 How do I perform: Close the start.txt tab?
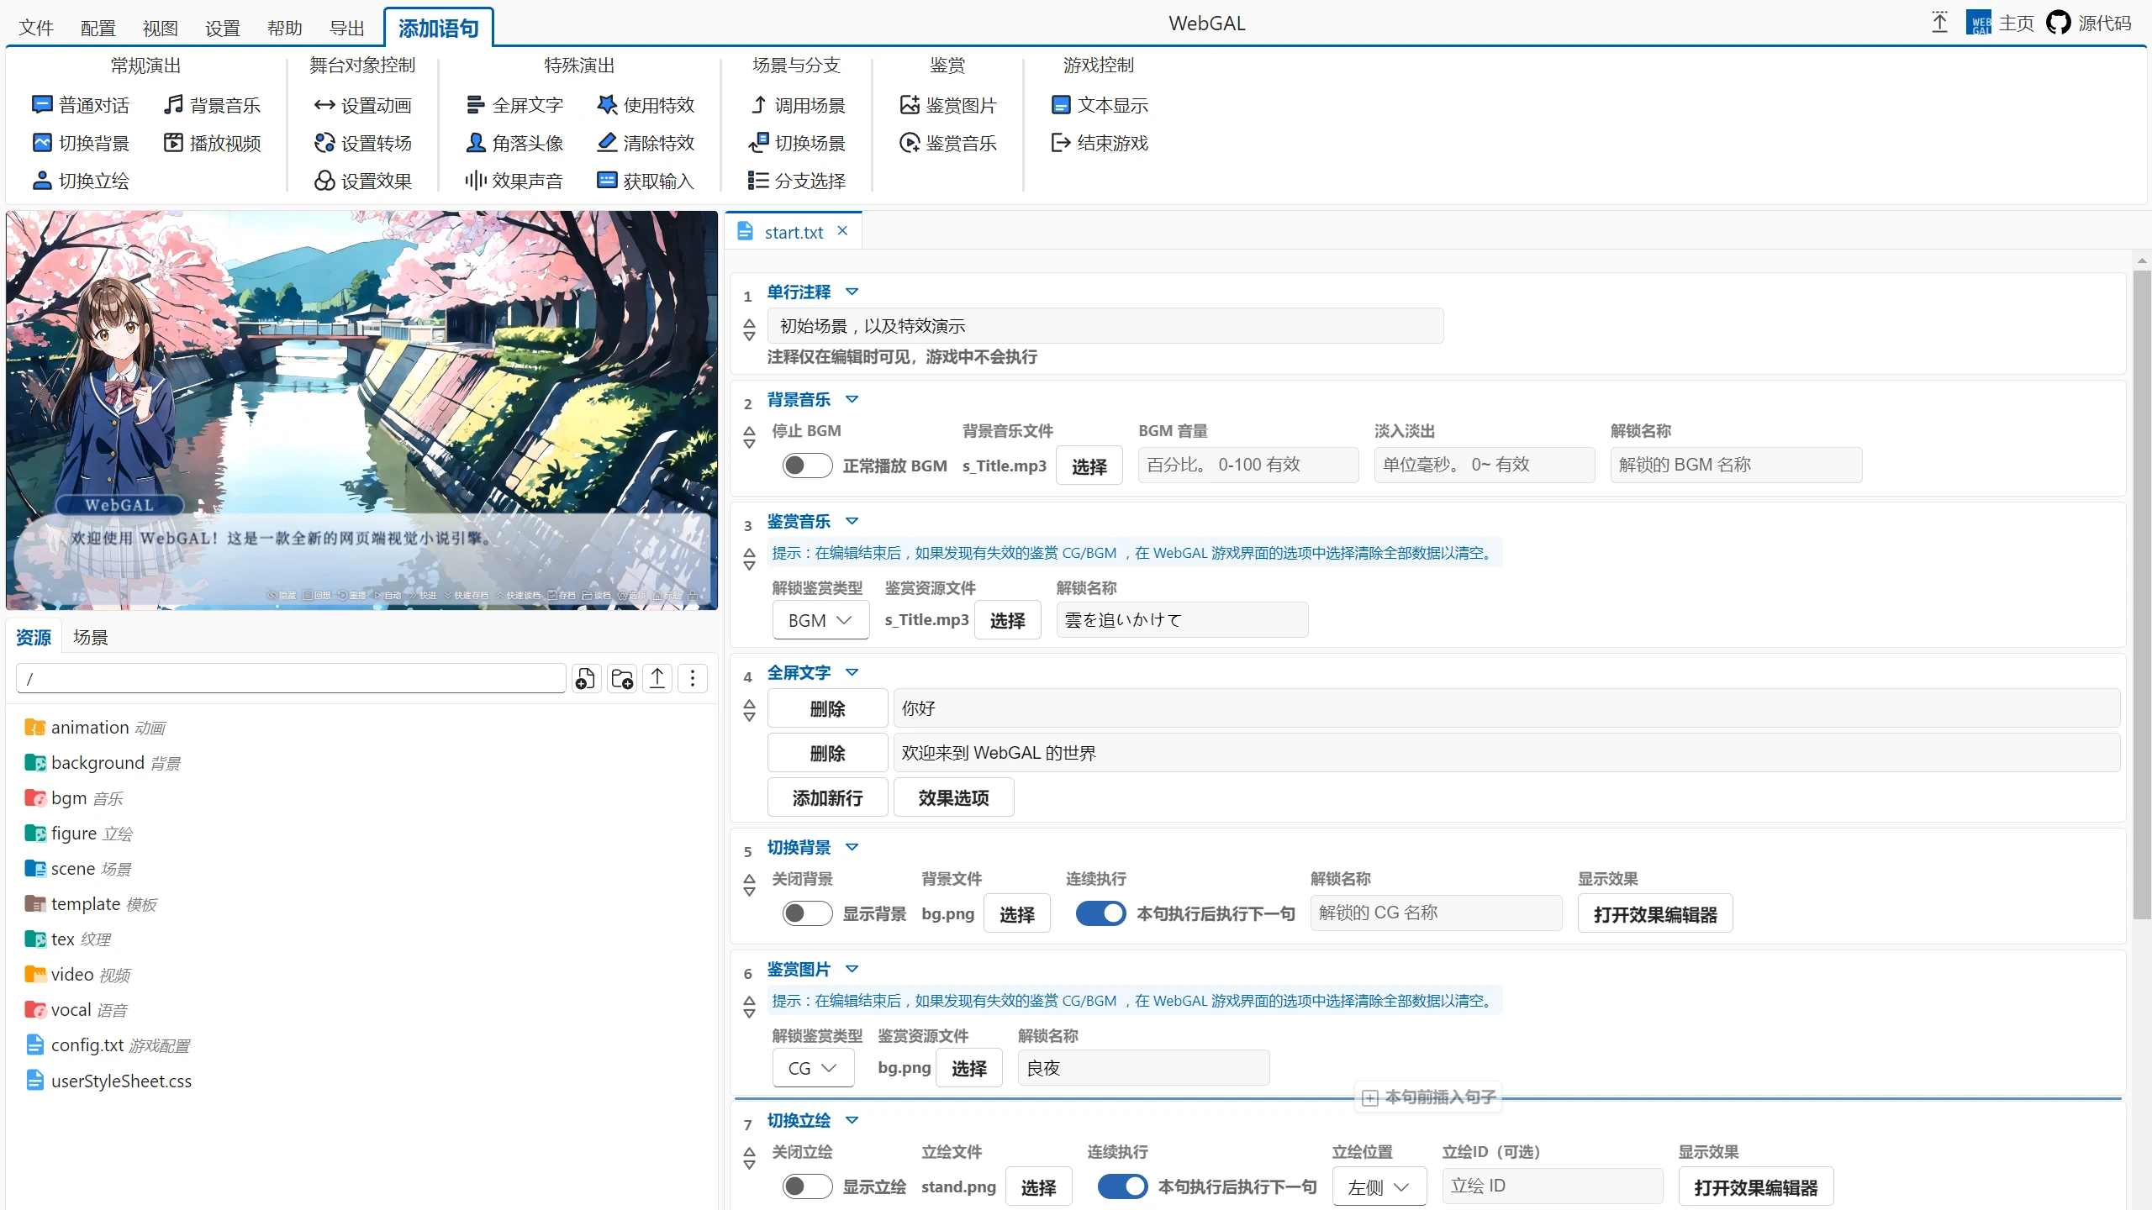(842, 231)
